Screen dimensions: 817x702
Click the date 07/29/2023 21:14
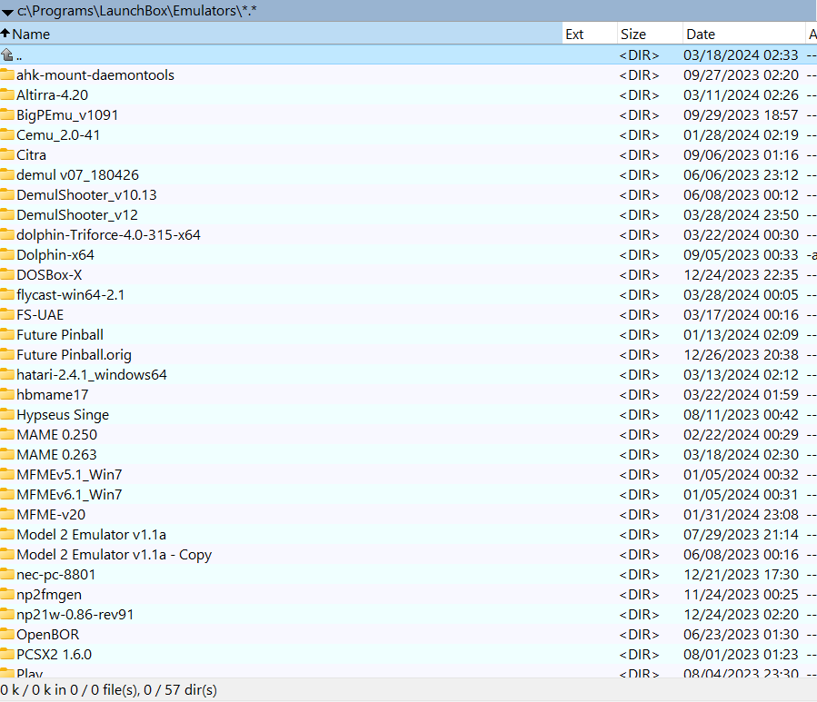(741, 534)
